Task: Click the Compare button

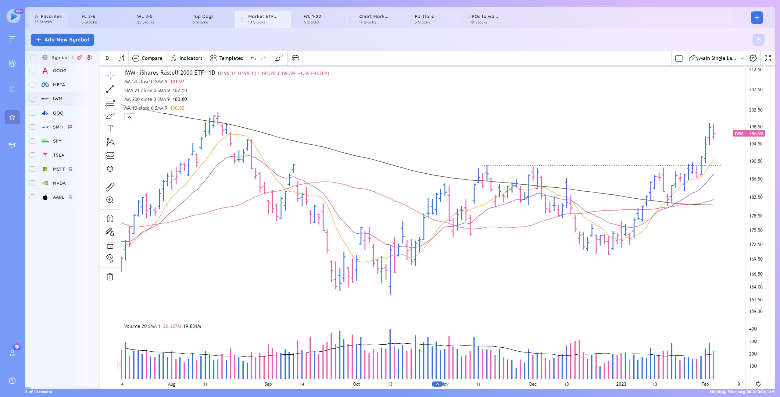Action: (x=147, y=58)
